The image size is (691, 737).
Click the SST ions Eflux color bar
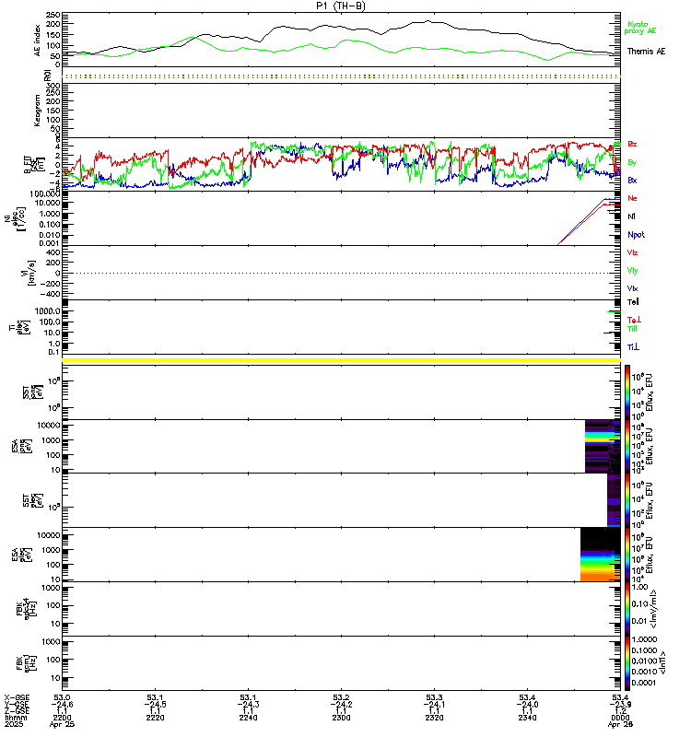point(627,392)
